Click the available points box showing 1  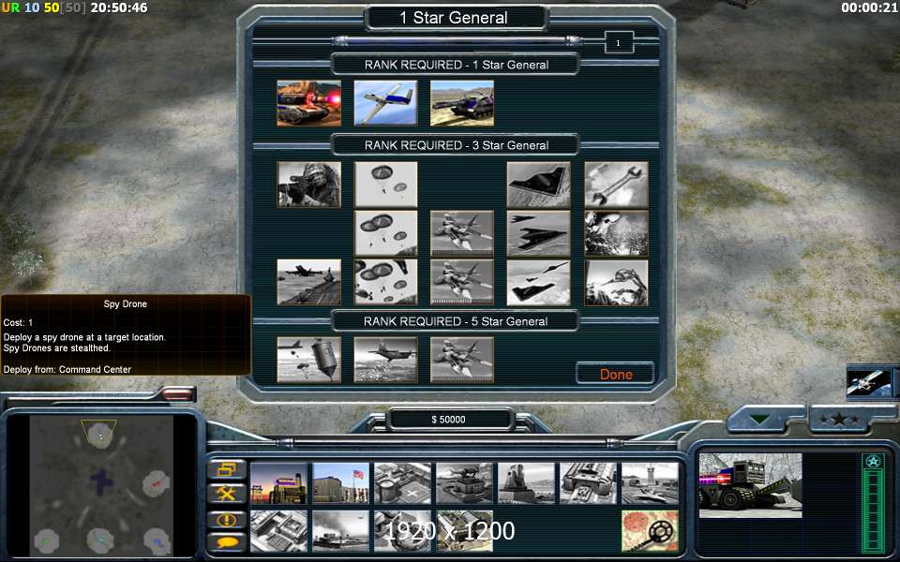click(x=618, y=42)
